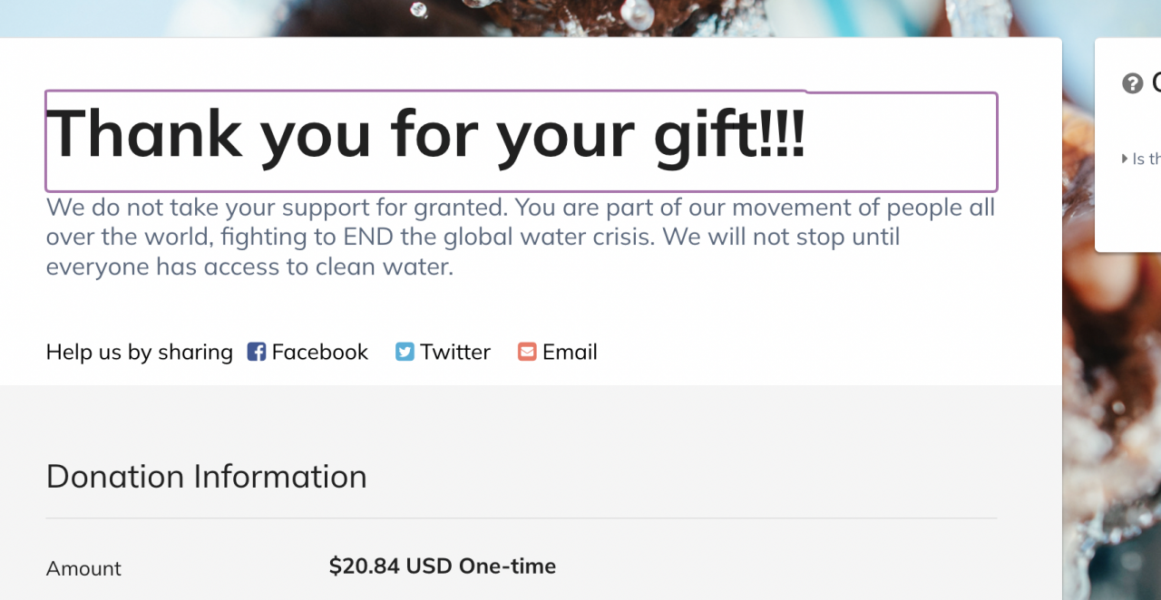This screenshot has width=1161, height=600.
Task: Click the word "END" in the paragraph
Action: coord(365,237)
